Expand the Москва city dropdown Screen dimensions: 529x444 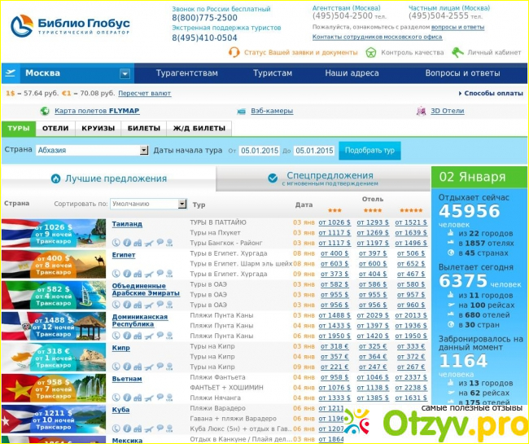tap(125, 73)
